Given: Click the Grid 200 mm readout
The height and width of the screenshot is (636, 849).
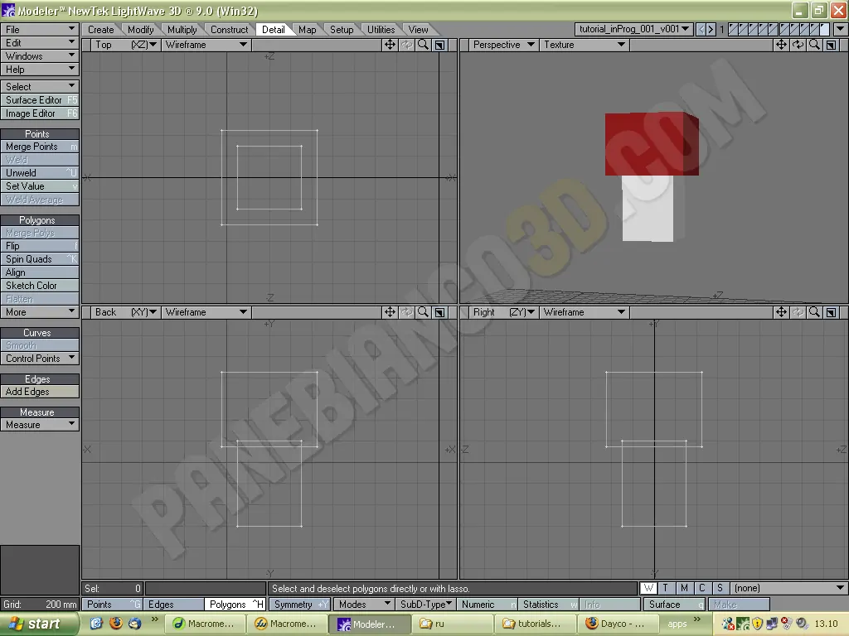Looking at the screenshot, I should tap(40, 604).
